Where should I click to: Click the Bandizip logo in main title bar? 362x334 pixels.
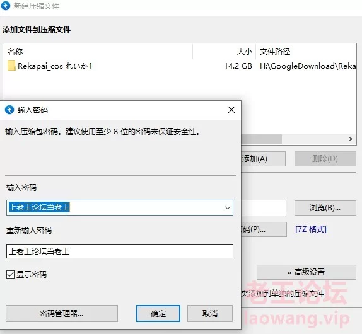tap(6, 6)
